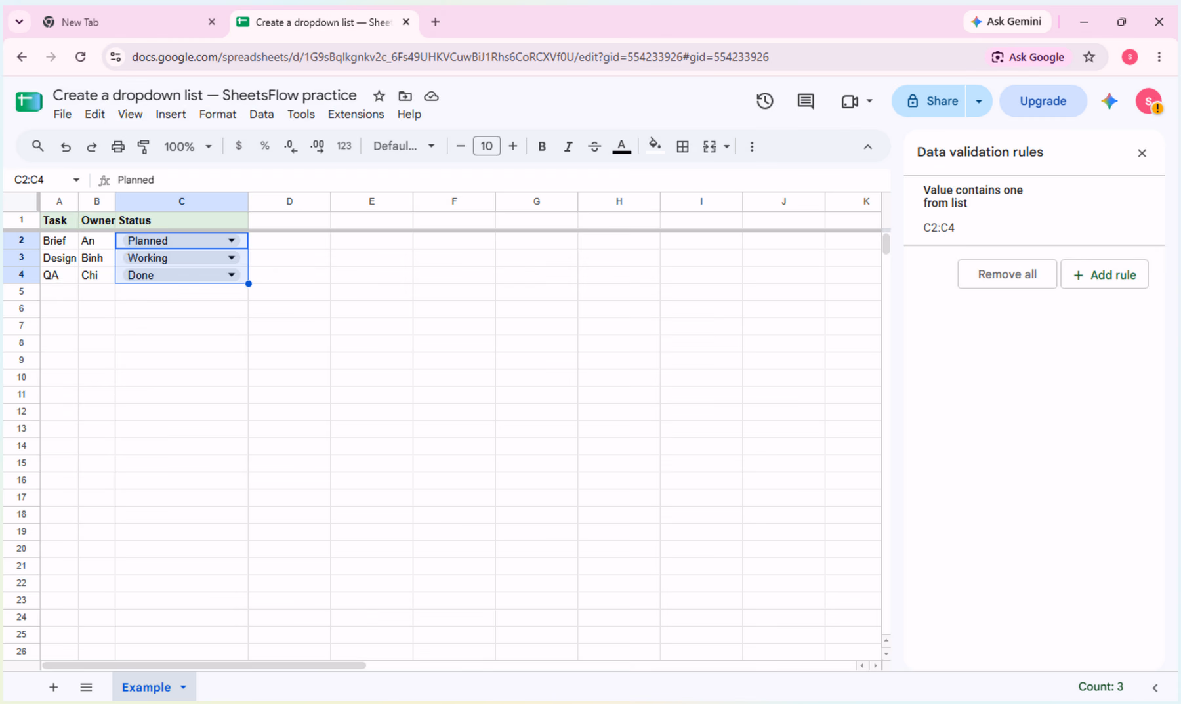The width and height of the screenshot is (1181, 704).
Task: Strikethrough the selected text
Action: (594, 146)
